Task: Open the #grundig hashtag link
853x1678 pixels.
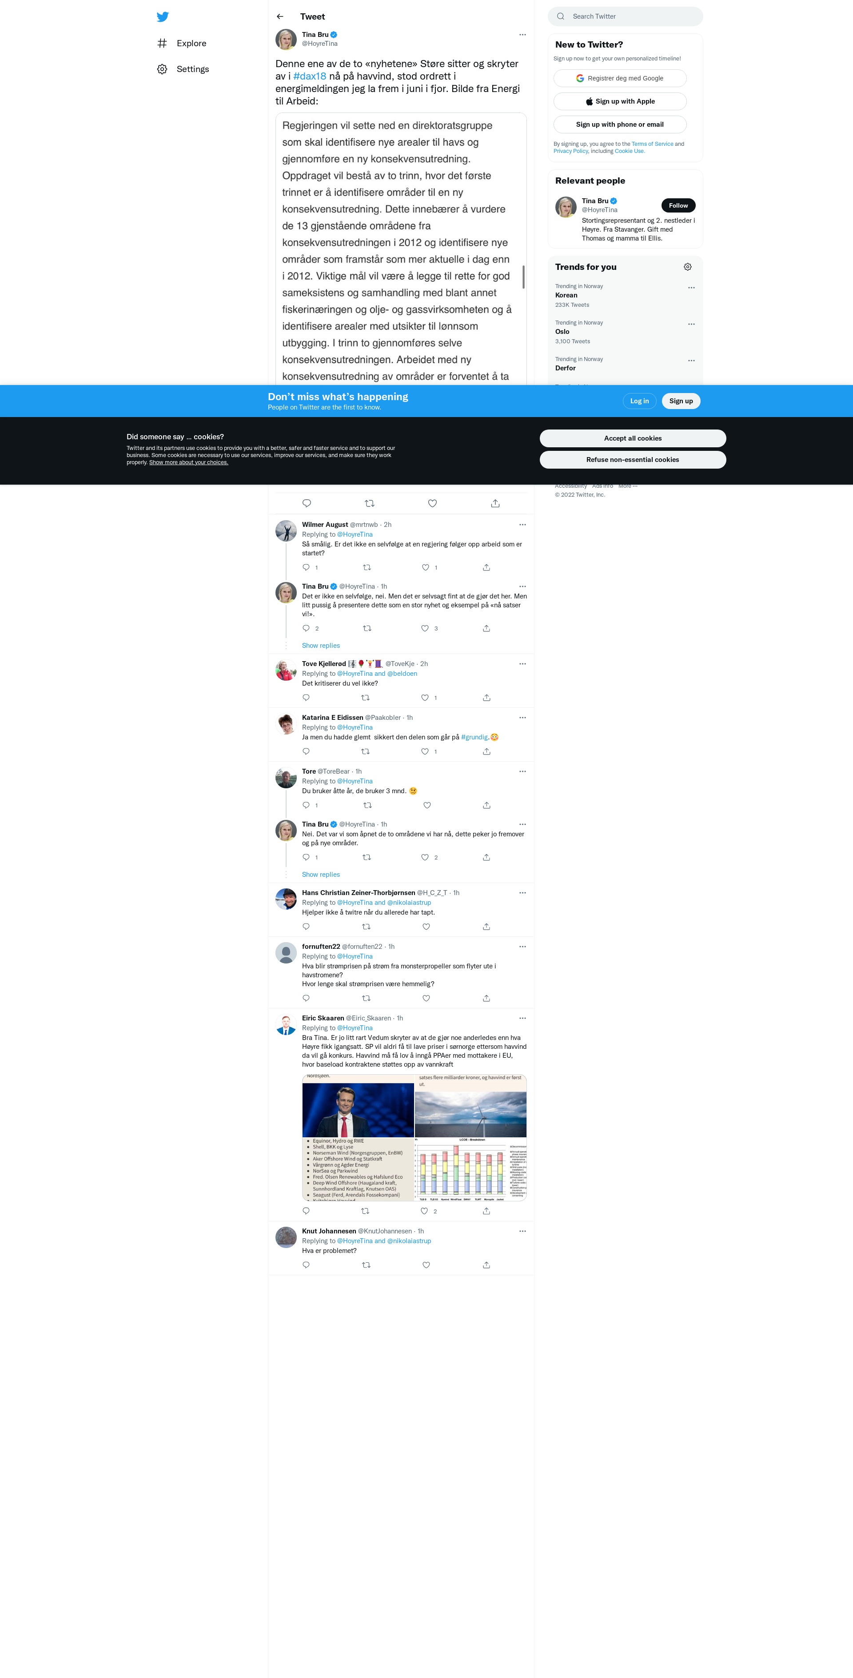Action: pyautogui.click(x=474, y=737)
